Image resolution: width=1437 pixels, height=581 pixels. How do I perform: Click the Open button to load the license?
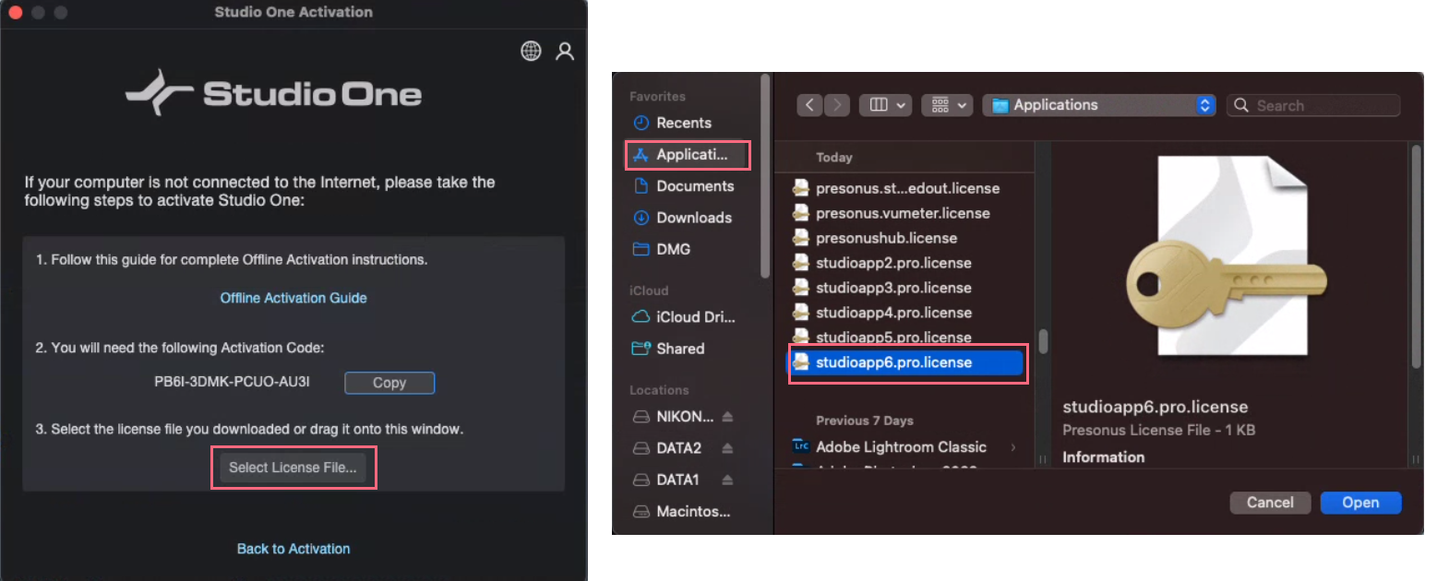pyautogui.click(x=1360, y=502)
